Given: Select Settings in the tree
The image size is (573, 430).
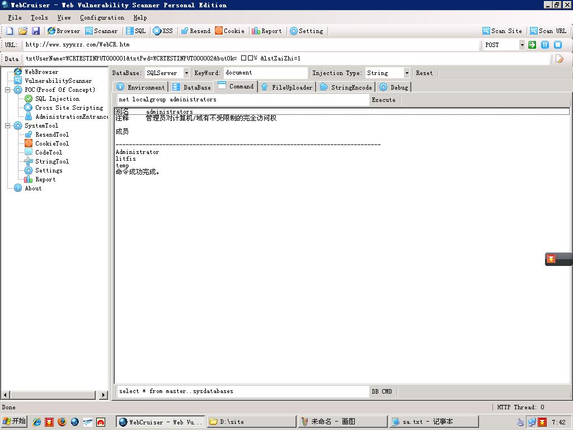Looking at the screenshot, I should [x=49, y=170].
